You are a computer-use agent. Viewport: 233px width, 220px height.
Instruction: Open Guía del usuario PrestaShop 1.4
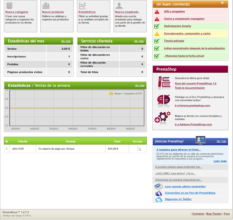[196, 84]
